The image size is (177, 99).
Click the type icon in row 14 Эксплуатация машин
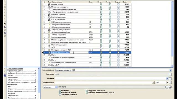coord(49,37)
